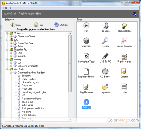Open the Identification tool
Screen dimensions: 141x129
click(124, 27)
